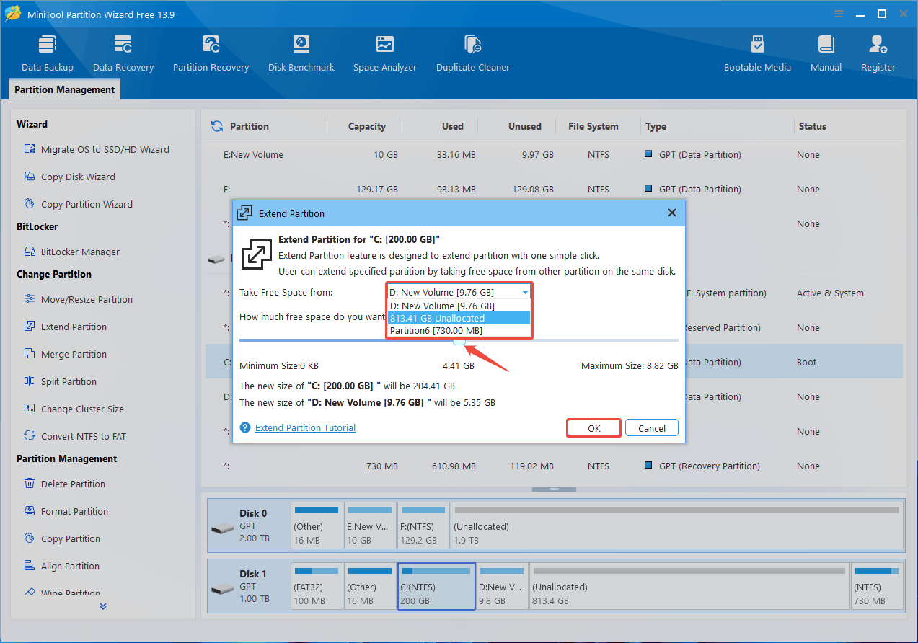Pick D: New Volume [9.76 GB] list option

pyautogui.click(x=459, y=306)
